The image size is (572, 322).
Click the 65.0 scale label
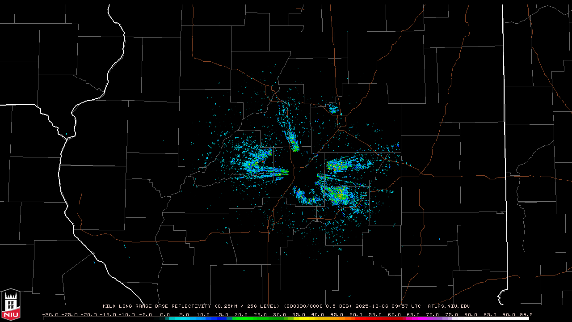pos(413,314)
